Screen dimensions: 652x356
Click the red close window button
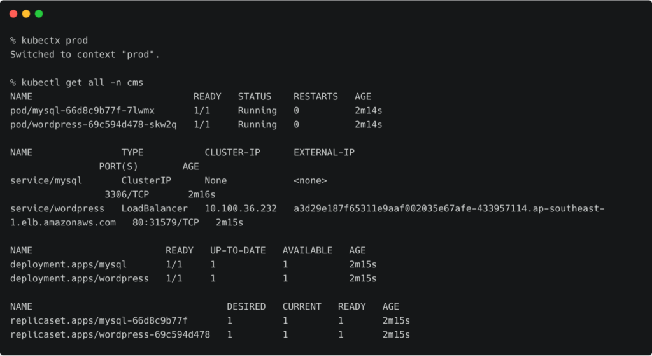point(13,13)
